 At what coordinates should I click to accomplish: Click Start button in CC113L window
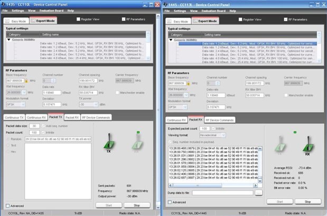click(280, 202)
